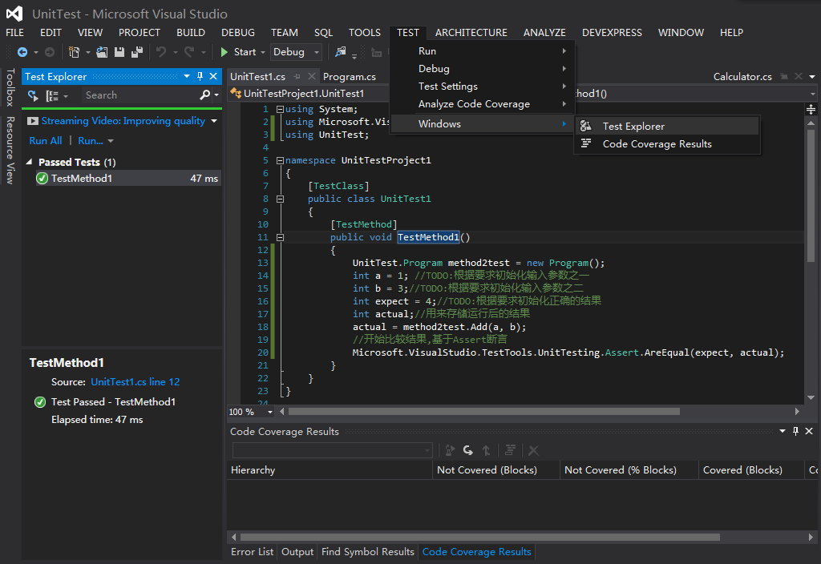Click the search magnifier in Test Explorer

coord(204,95)
